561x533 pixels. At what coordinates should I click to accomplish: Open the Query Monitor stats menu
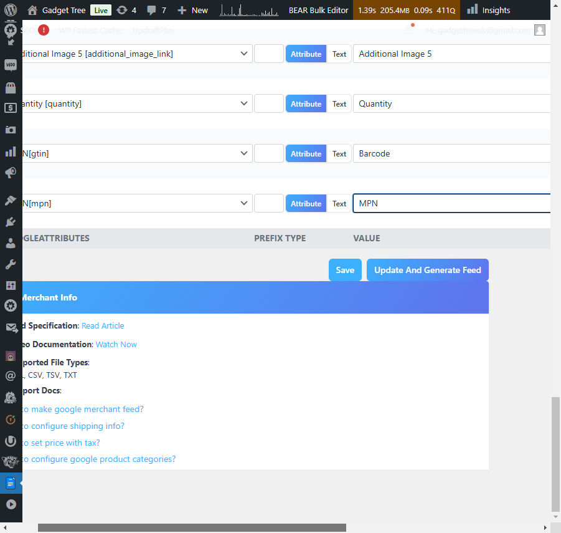click(x=407, y=10)
